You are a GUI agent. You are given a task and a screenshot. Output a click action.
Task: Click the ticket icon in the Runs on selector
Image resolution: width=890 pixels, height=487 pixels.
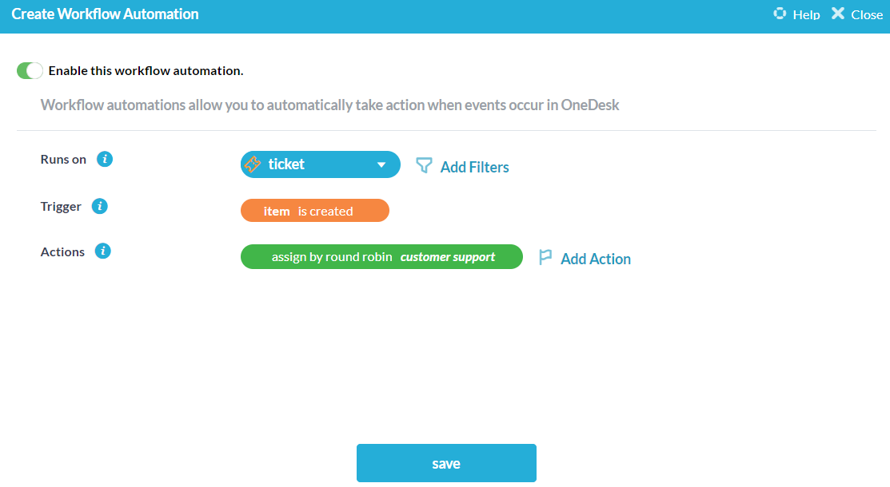point(253,164)
